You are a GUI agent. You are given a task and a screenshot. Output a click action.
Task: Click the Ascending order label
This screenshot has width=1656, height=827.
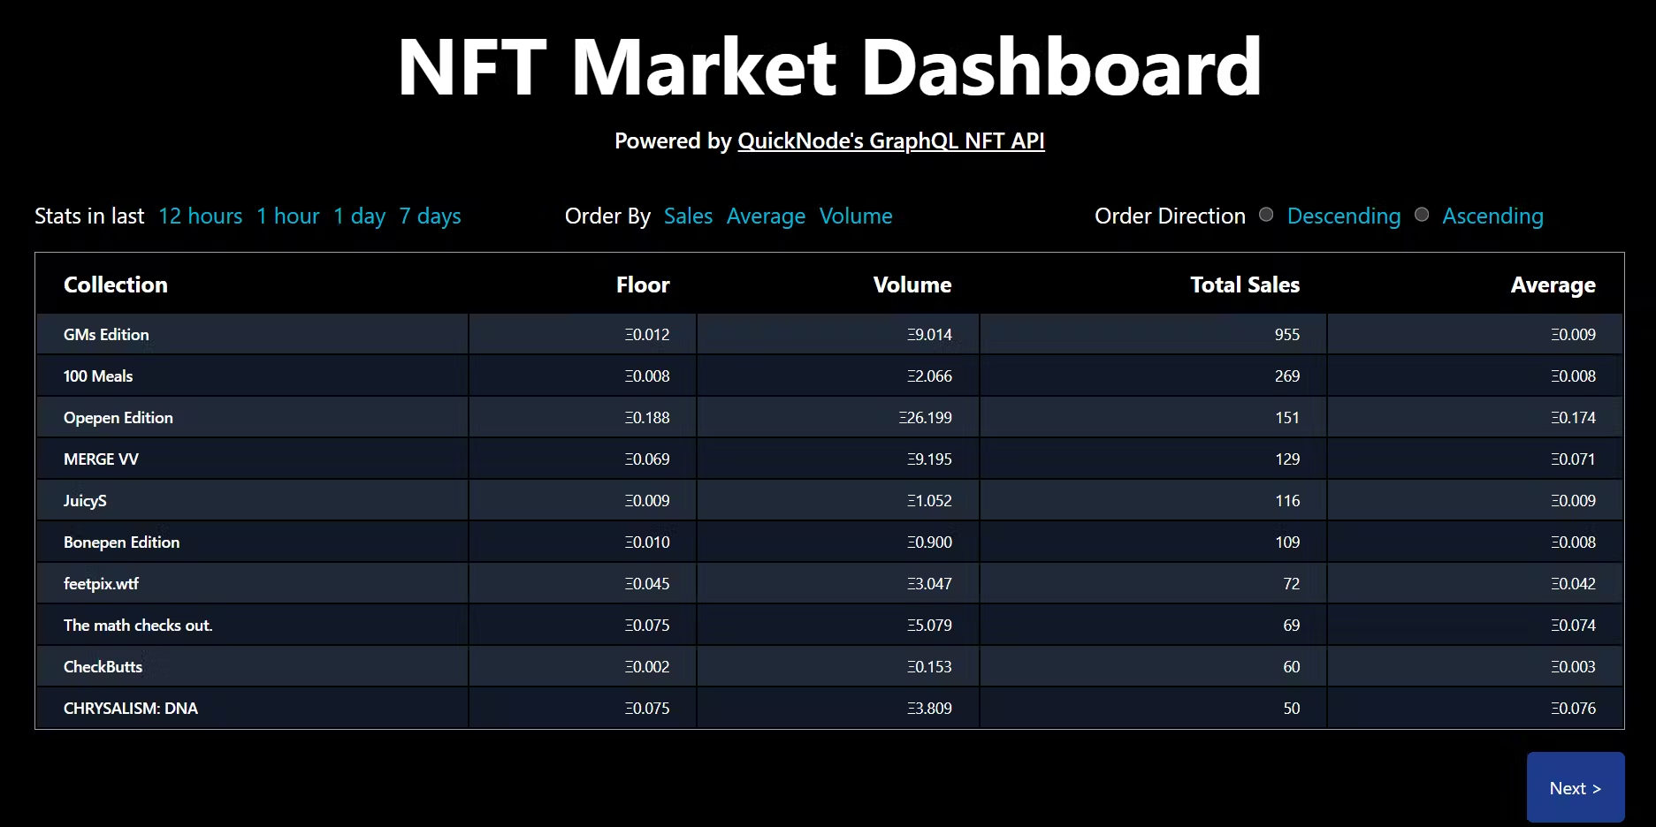click(1492, 216)
